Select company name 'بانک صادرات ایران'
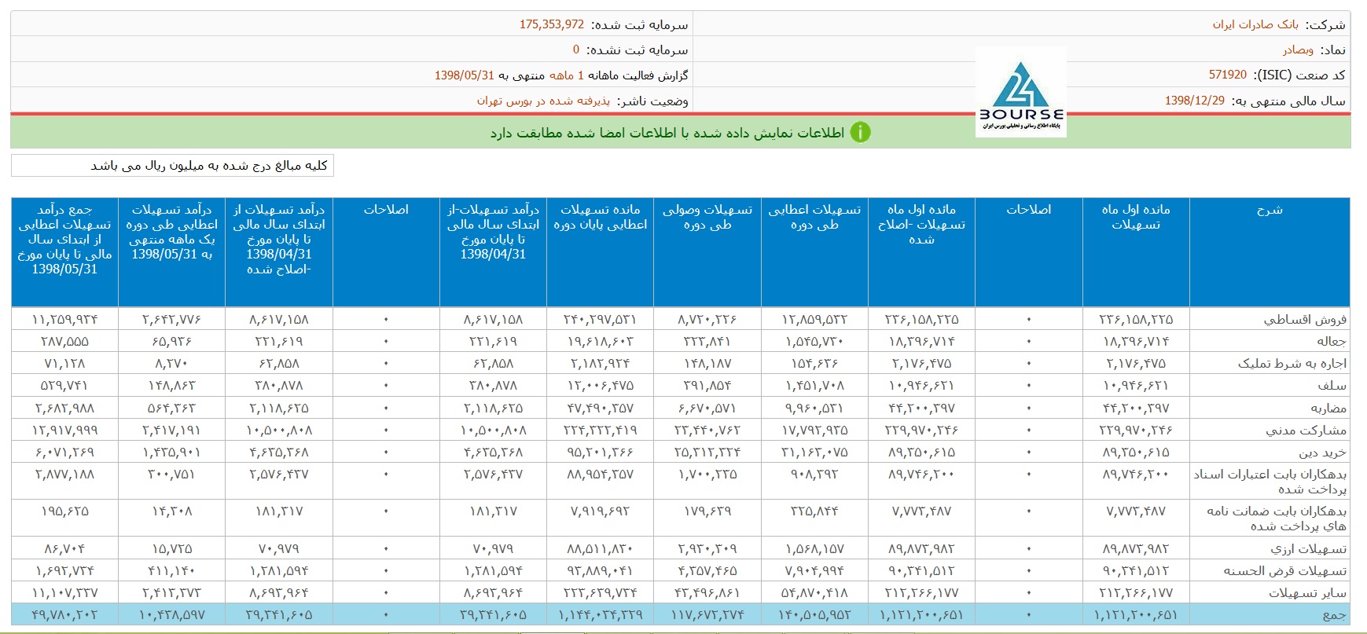This screenshot has width=1367, height=634. coord(1255,24)
